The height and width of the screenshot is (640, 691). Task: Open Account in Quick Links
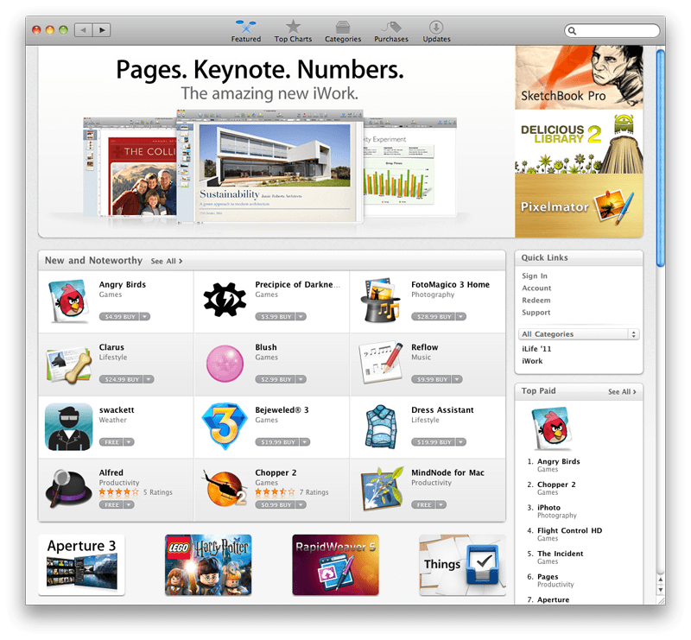point(536,288)
